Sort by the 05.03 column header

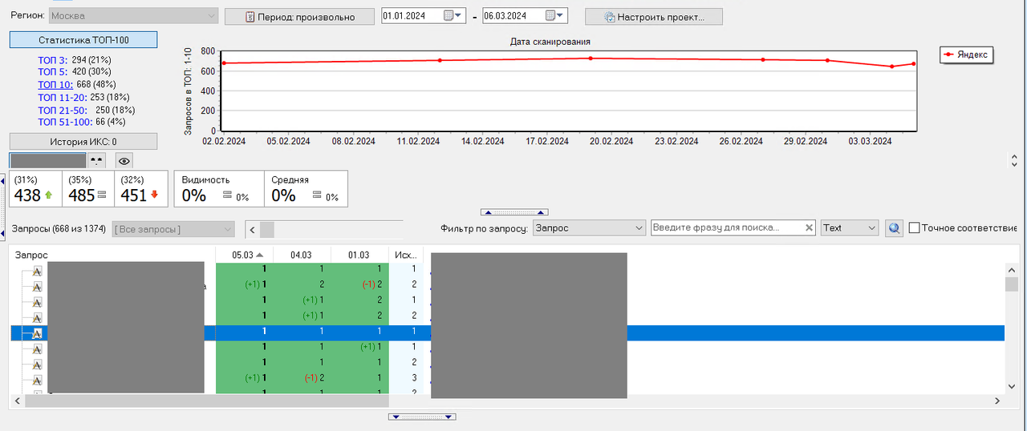click(x=244, y=255)
